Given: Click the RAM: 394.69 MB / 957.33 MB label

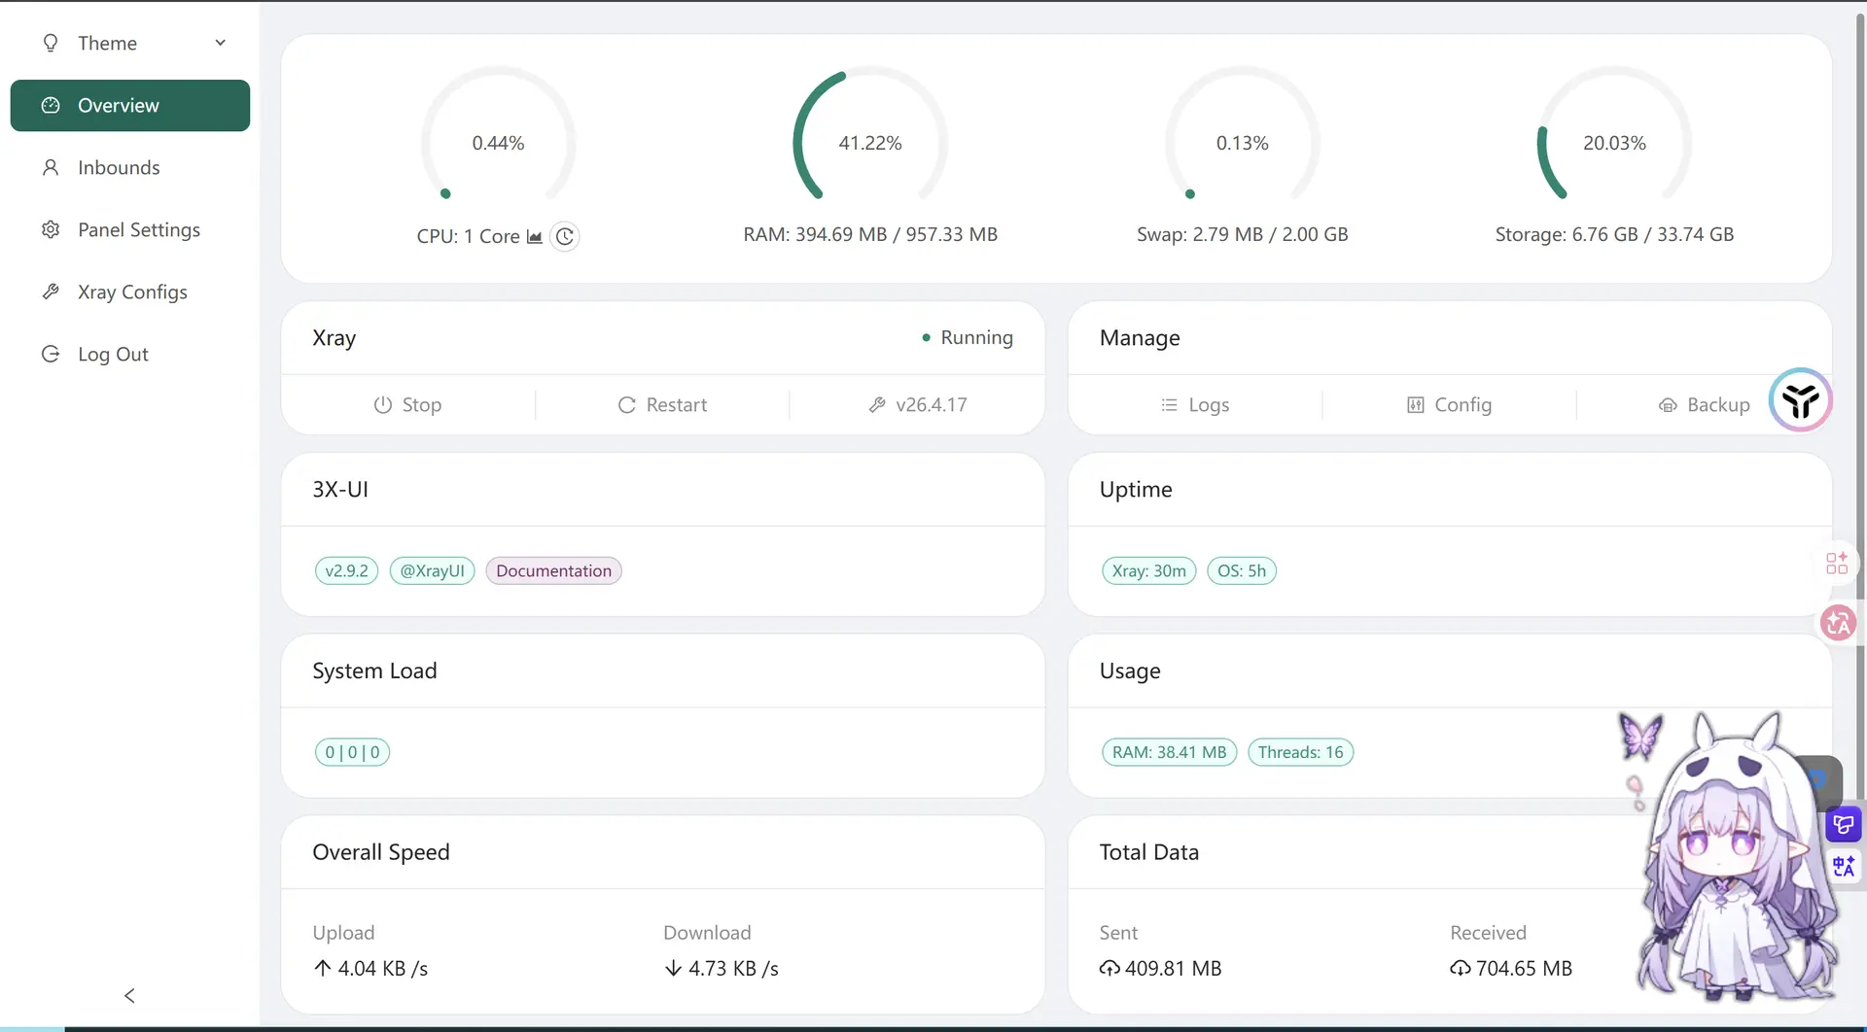Looking at the screenshot, I should (x=870, y=234).
